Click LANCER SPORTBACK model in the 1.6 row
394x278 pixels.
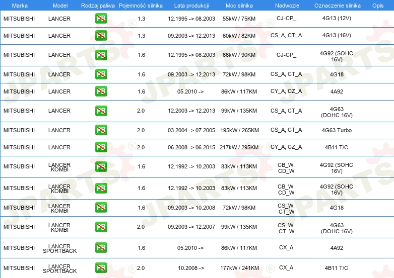(x=60, y=248)
